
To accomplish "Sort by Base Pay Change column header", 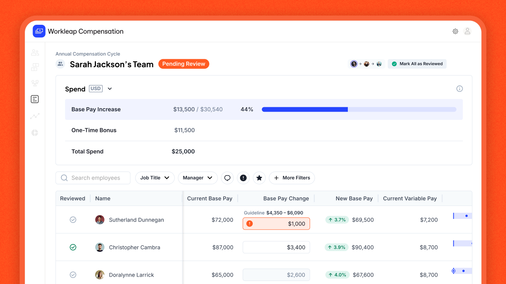I will [x=286, y=199].
